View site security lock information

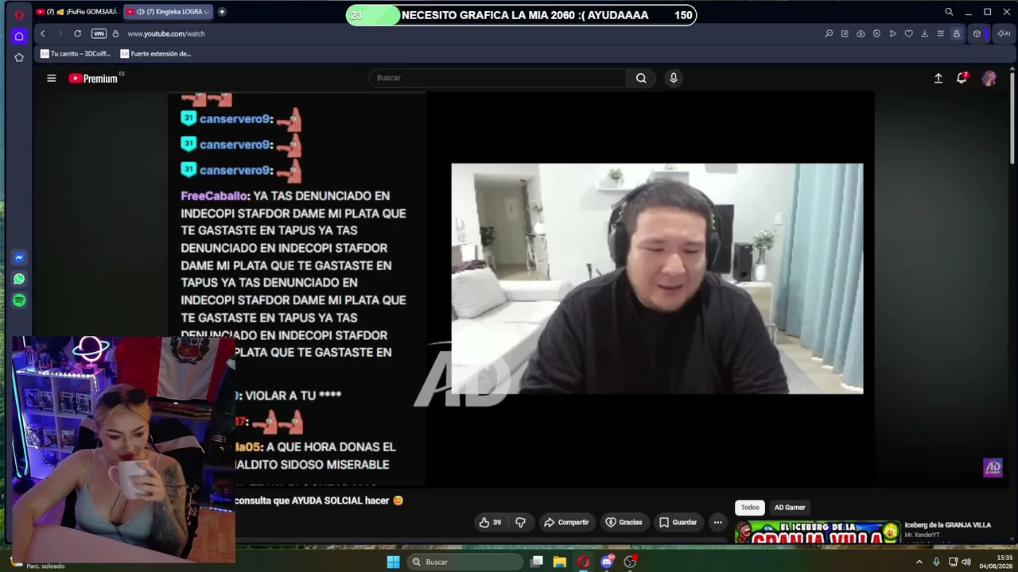(x=115, y=33)
